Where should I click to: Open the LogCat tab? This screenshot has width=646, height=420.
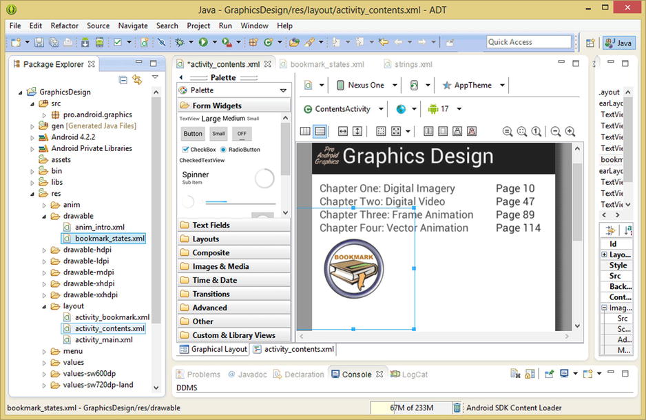point(410,374)
